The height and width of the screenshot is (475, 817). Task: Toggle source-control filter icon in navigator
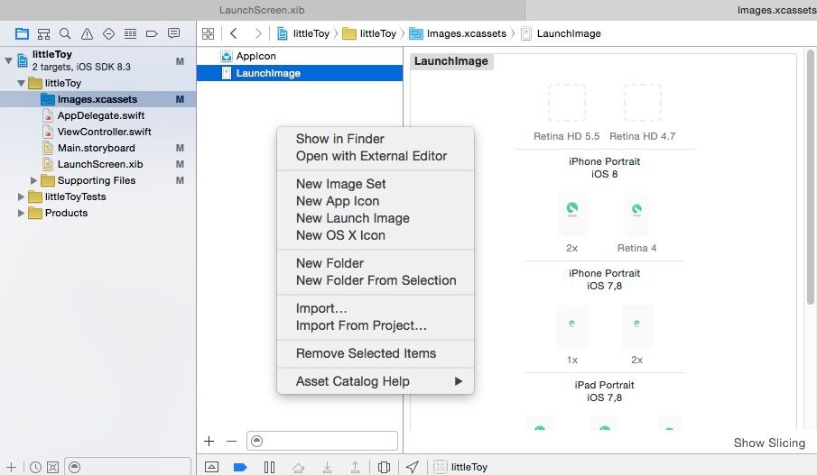pyautogui.click(x=52, y=467)
